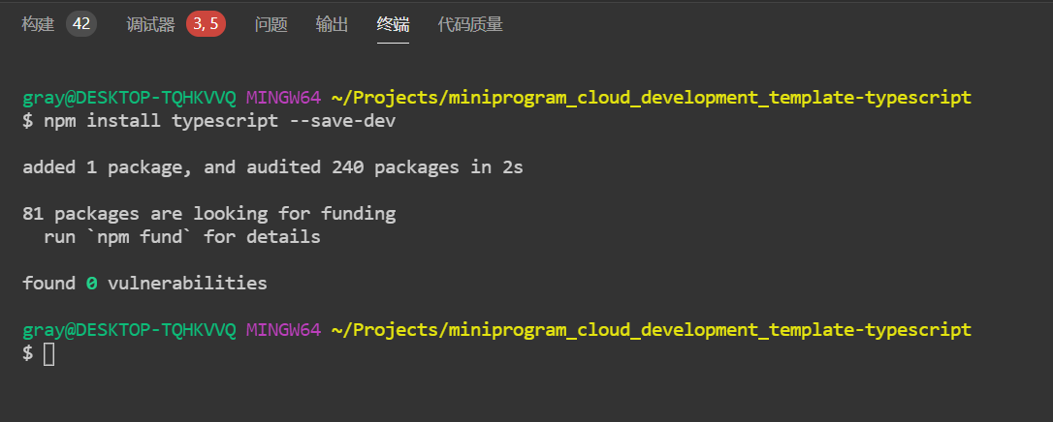Select the 终端 tab

coord(393,24)
